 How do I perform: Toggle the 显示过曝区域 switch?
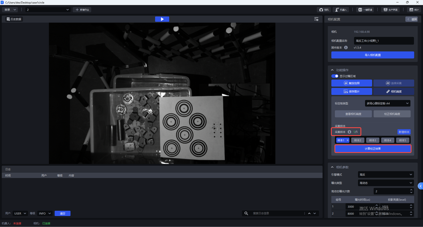pyautogui.click(x=335, y=76)
